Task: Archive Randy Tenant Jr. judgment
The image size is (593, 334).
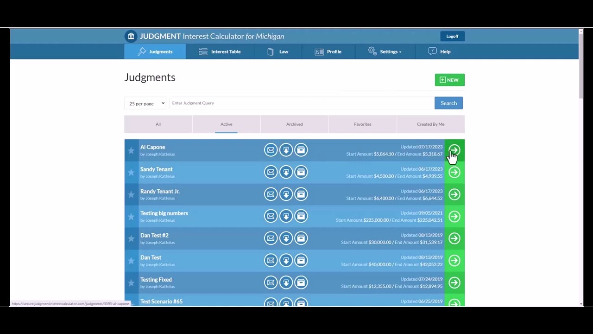Action: coord(301,194)
